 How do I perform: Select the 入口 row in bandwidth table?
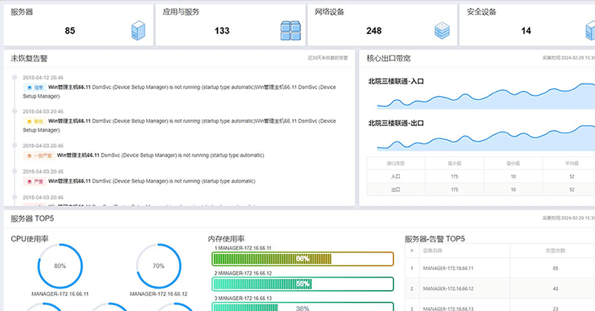(x=479, y=177)
